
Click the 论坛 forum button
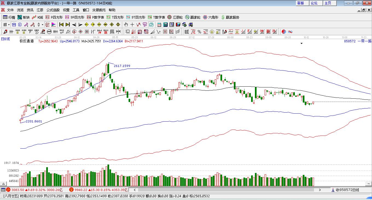[x=316, y=3]
